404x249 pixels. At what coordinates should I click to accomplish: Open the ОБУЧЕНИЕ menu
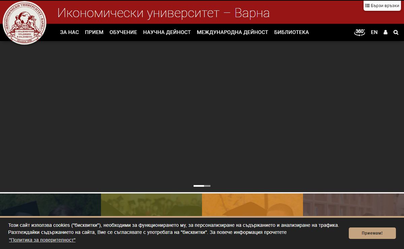(123, 32)
